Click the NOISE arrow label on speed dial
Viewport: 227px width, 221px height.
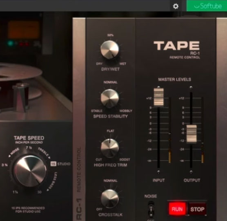pyautogui.click(x=14, y=152)
